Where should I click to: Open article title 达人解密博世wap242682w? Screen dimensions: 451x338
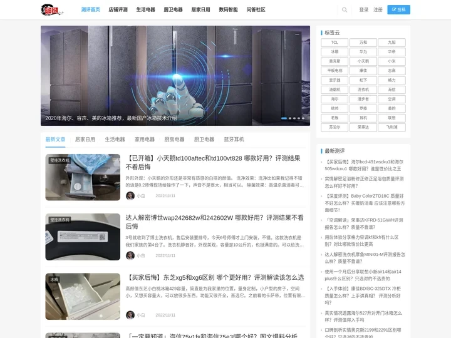click(x=215, y=222)
